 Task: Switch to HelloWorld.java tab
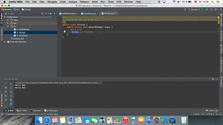69,14
